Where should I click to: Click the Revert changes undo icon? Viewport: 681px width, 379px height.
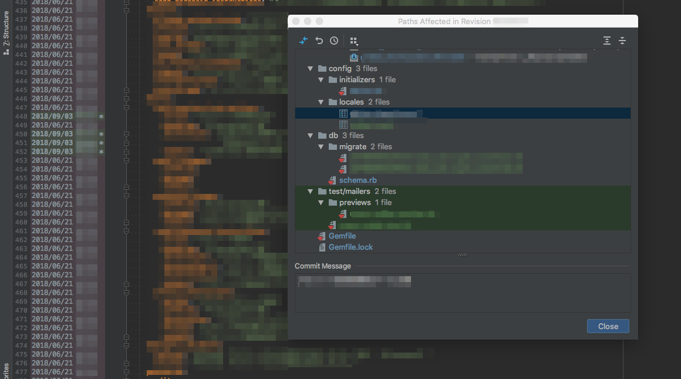click(319, 41)
